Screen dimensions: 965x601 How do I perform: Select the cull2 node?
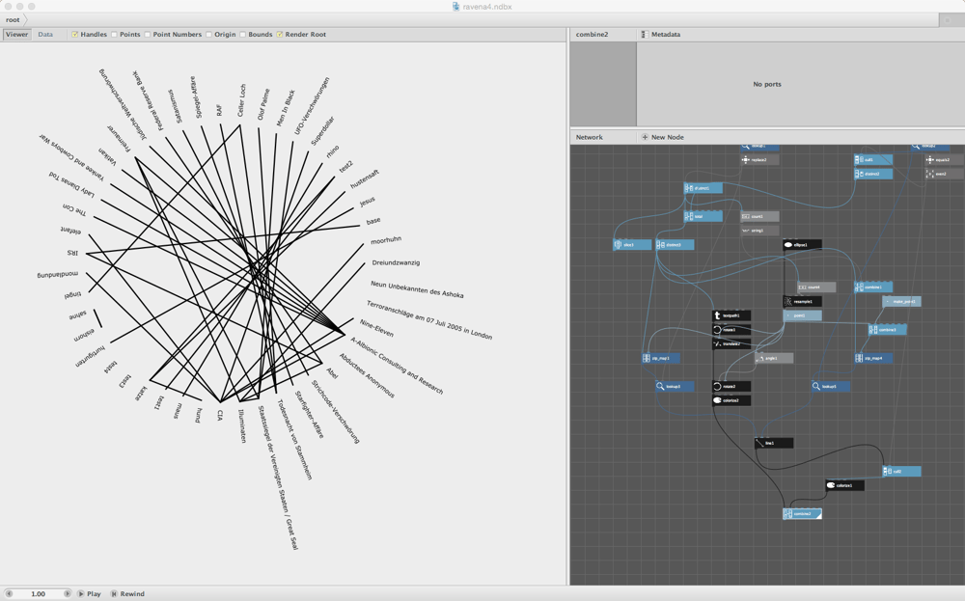pos(901,471)
